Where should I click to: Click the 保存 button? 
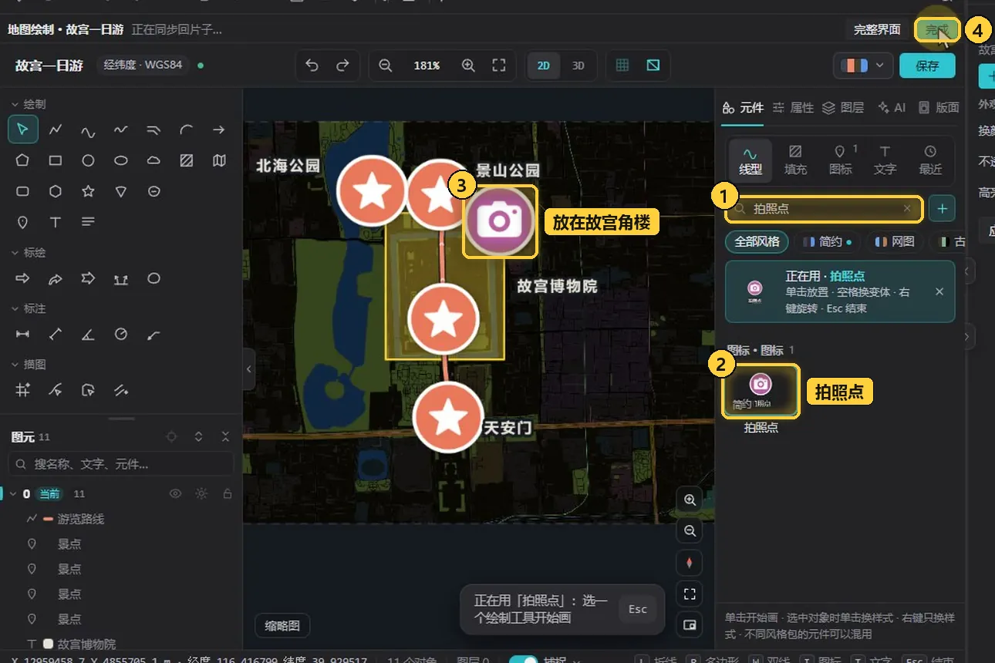(x=927, y=66)
